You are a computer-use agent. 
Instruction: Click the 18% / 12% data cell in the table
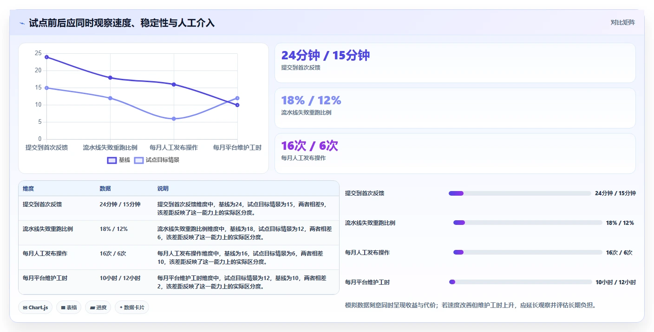pyautogui.click(x=113, y=229)
